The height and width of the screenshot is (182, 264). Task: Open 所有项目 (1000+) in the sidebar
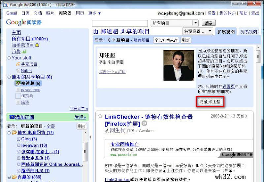pyautogui.click(x=30, y=39)
